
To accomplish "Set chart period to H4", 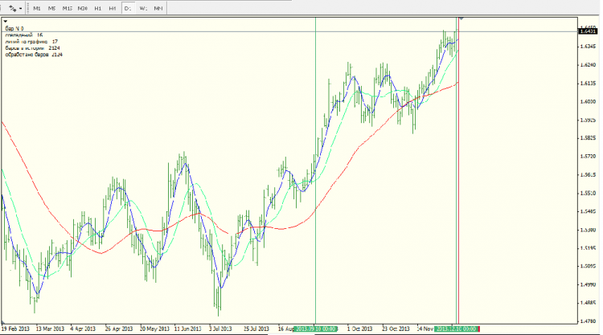I will (112, 7).
